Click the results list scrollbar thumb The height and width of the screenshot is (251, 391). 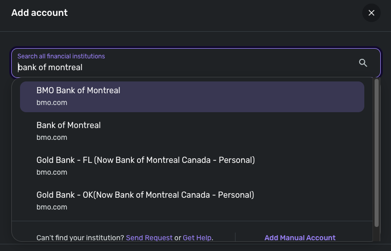tap(377, 154)
